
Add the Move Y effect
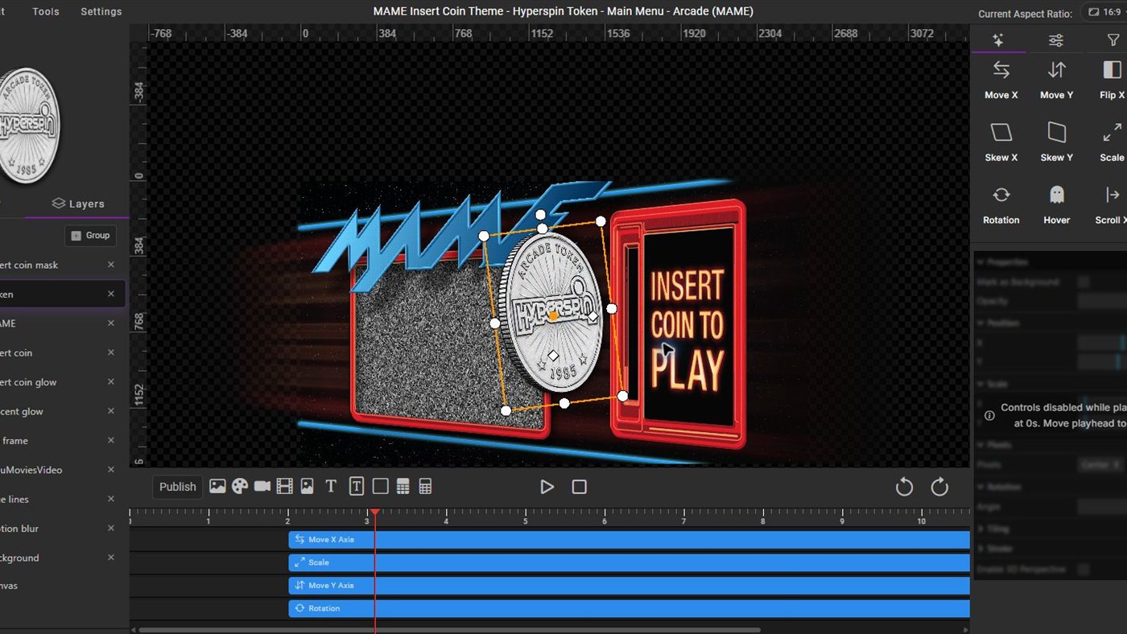pyautogui.click(x=1056, y=80)
